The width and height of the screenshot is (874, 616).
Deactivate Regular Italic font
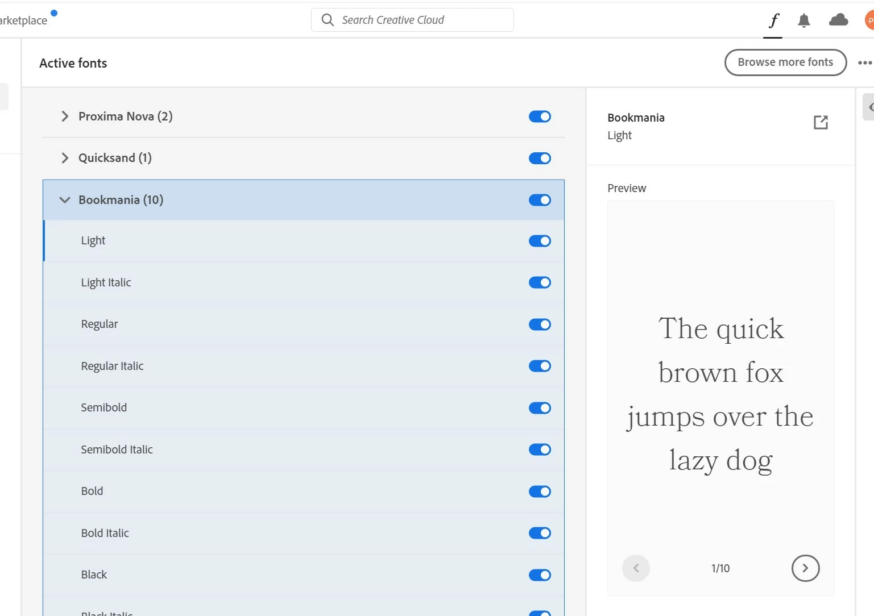540,366
